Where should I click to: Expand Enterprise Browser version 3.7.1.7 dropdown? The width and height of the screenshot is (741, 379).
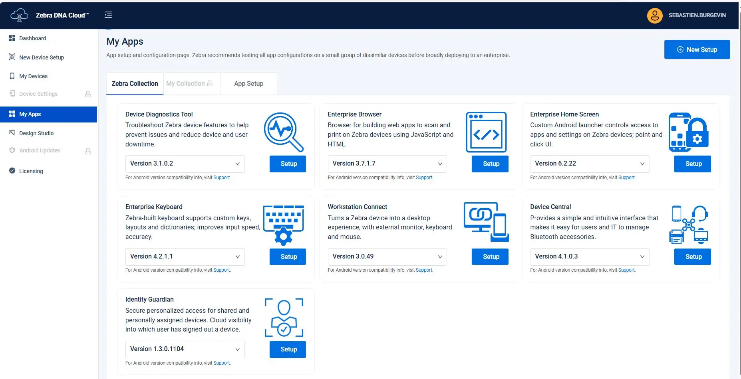pos(387,164)
